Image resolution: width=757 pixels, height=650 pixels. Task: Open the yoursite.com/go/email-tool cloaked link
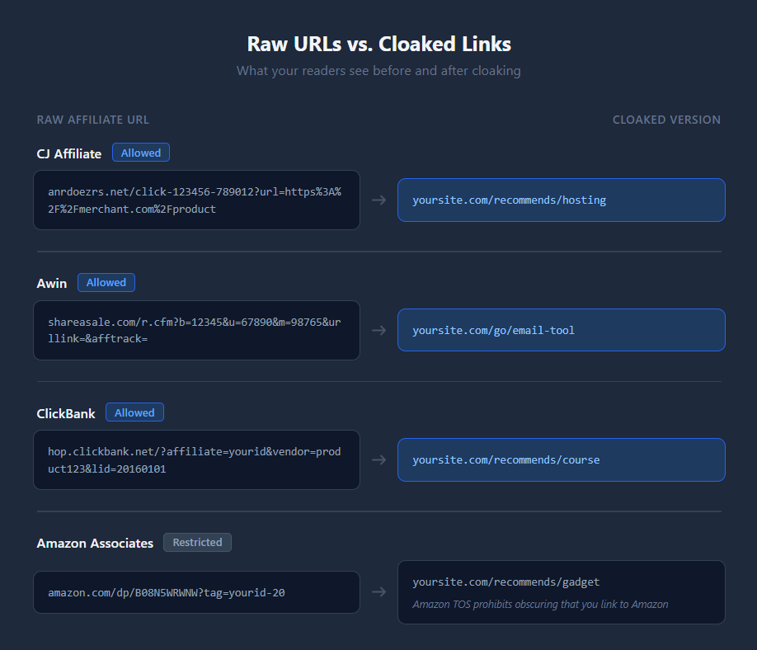coord(561,330)
